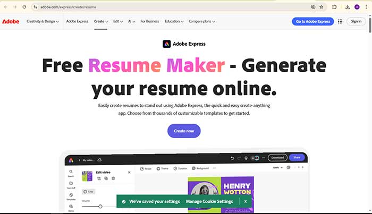Click the Search icon in the preview sidebar
The image size is (372, 214).
(71, 172)
